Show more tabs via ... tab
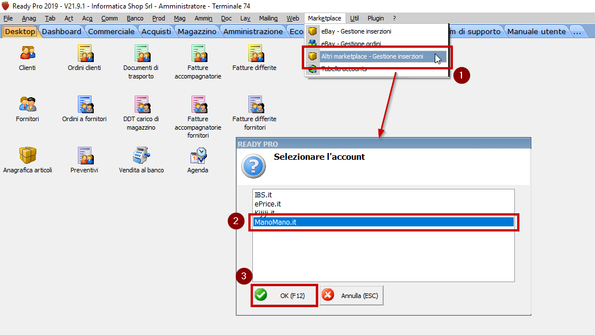The width and height of the screenshot is (595, 335). pos(577,31)
